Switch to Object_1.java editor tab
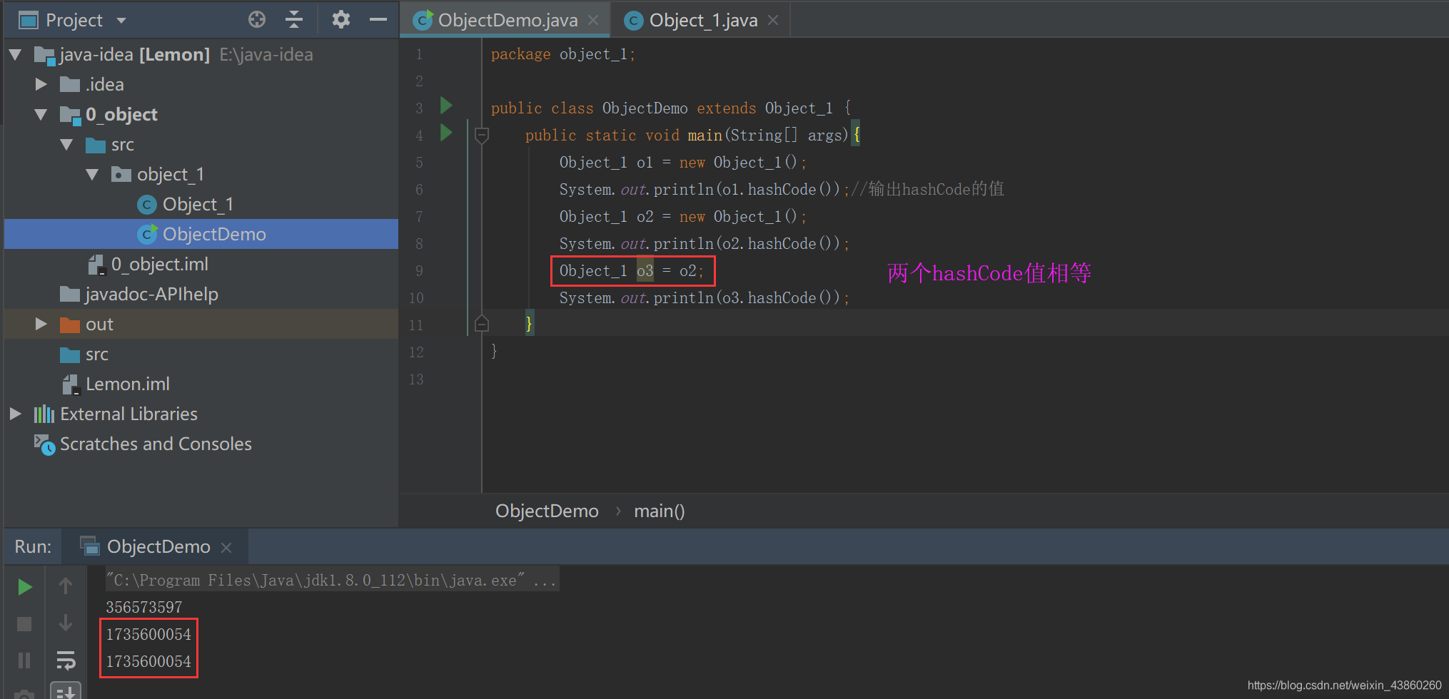1449x699 pixels. tap(703, 20)
